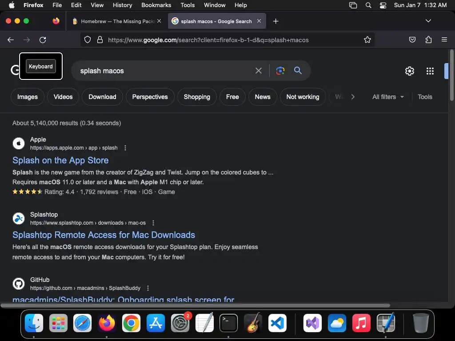Open System Settings from the Dock
The height and width of the screenshot is (341, 455).
pos(180,323)
